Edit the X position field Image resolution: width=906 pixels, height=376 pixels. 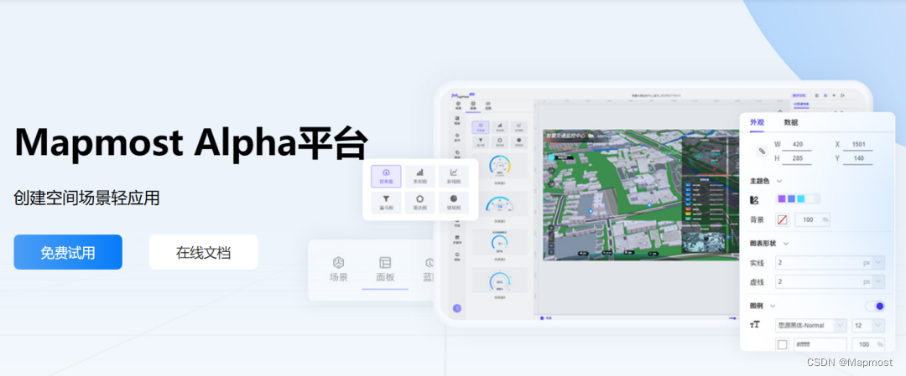pyautogui.click(x=857, y=144)
